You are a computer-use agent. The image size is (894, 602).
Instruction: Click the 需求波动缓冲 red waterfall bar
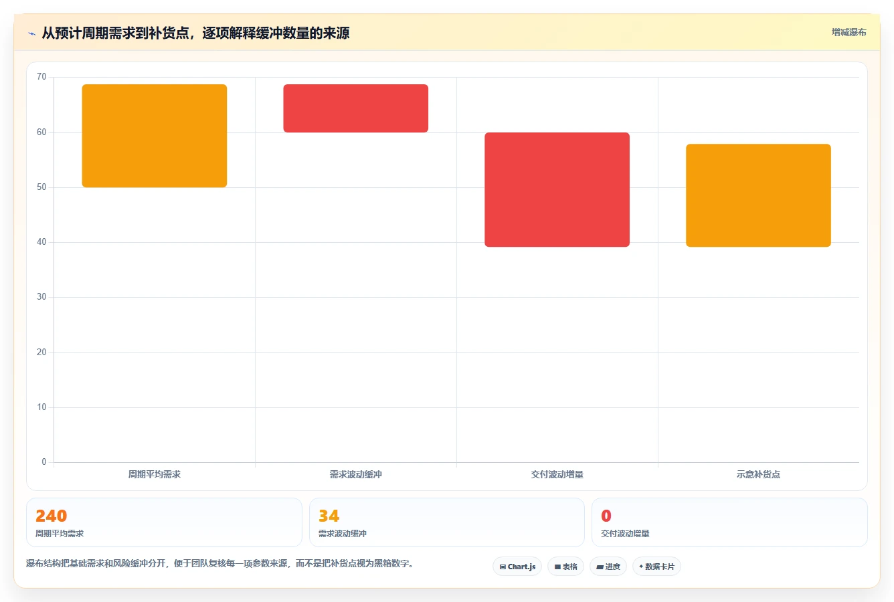click(x=356, y=108)
